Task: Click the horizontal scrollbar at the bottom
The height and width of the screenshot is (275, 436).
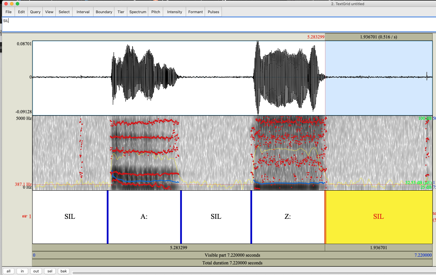Action: coord(254,273)
